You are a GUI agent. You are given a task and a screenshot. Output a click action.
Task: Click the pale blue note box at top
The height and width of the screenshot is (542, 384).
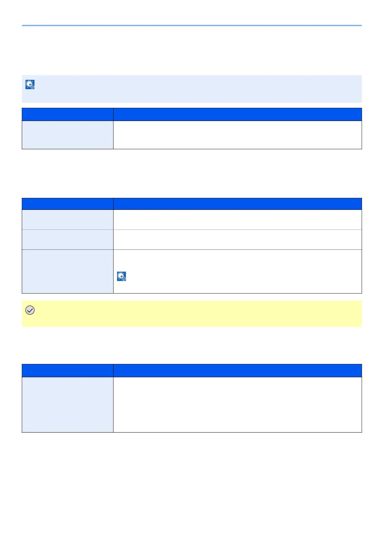tap(192, 89)
